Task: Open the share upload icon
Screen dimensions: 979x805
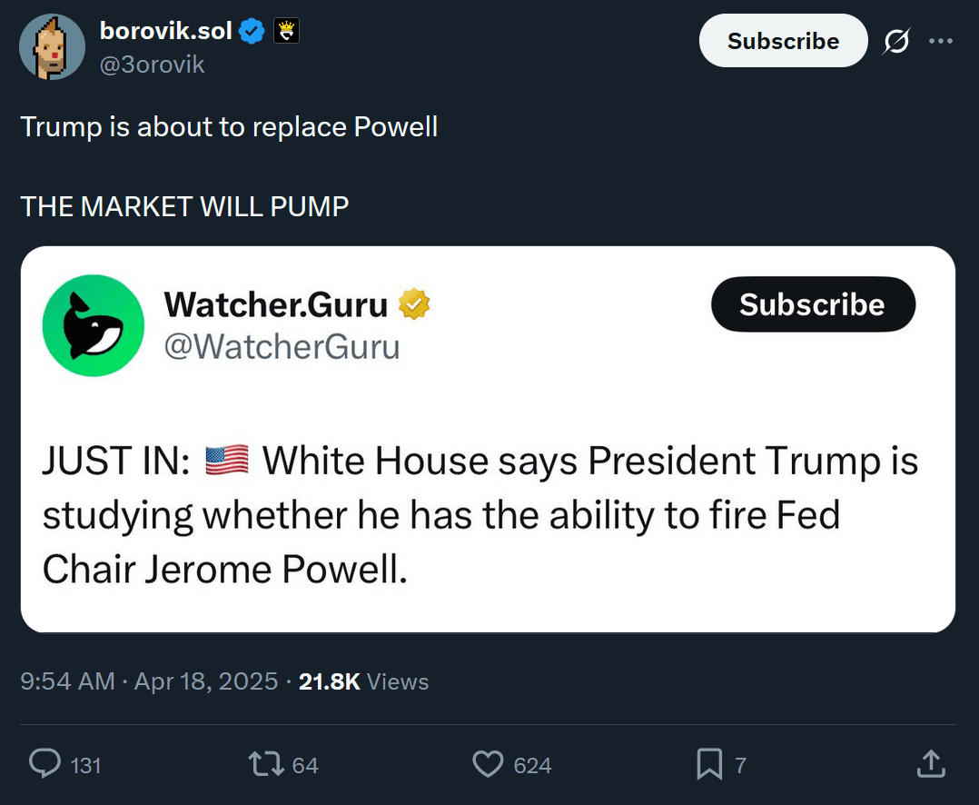Action: click(930, 764)
